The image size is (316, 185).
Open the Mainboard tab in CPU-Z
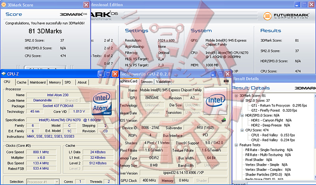pos(38,82)
